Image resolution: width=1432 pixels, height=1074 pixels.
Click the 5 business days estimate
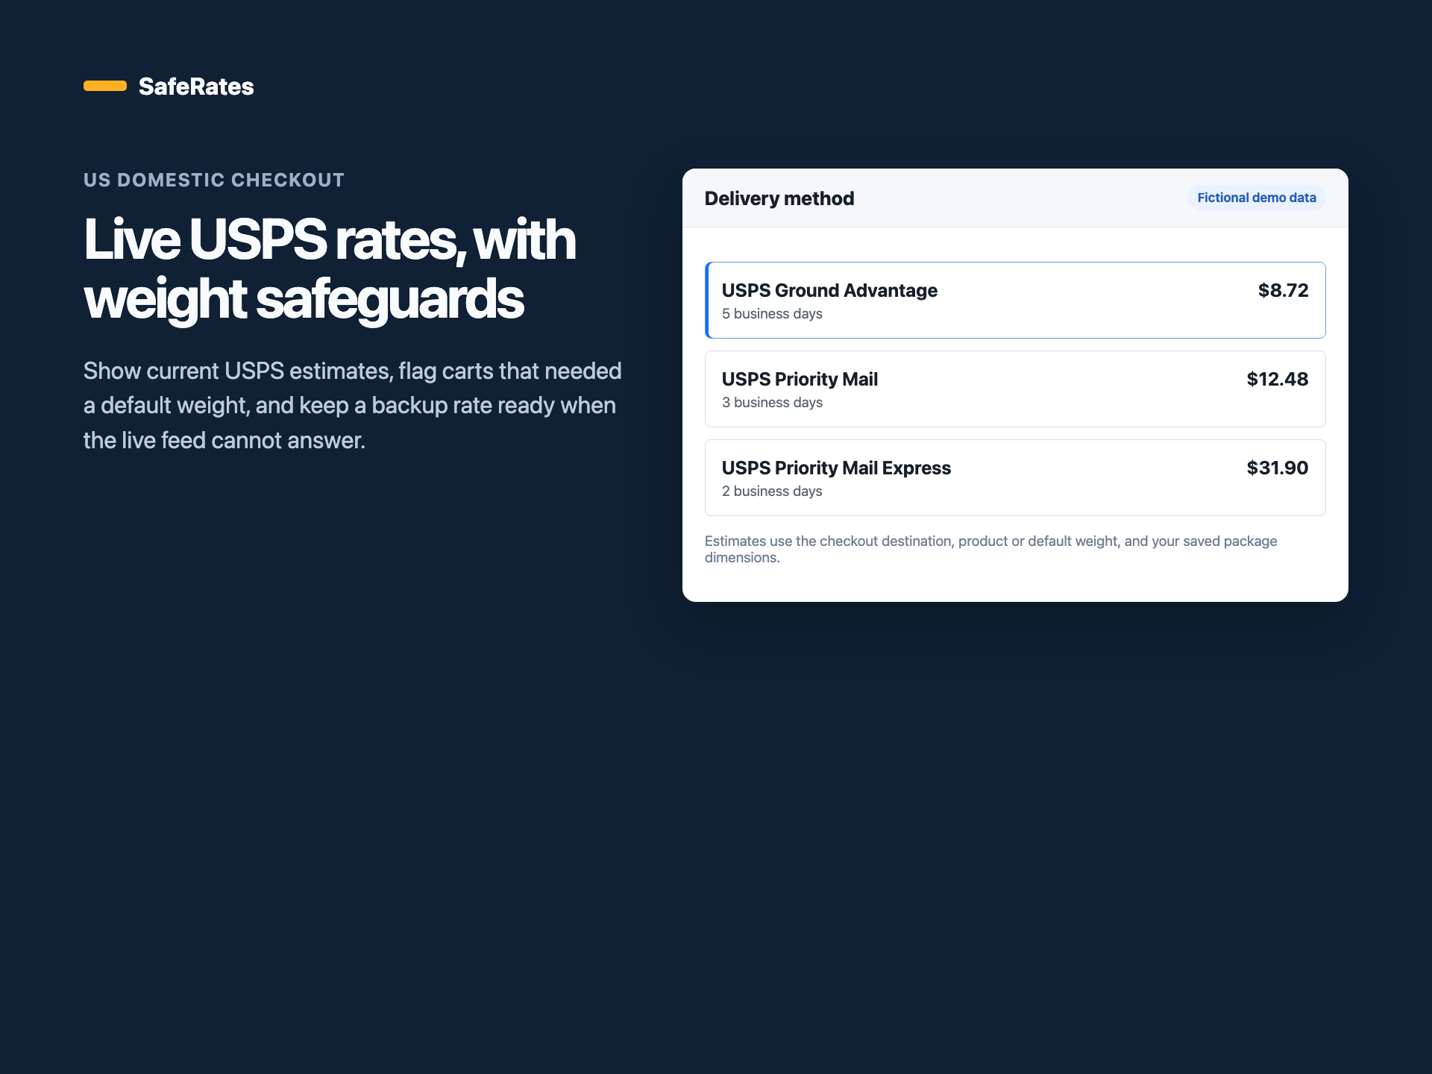(x=772, y=314)
